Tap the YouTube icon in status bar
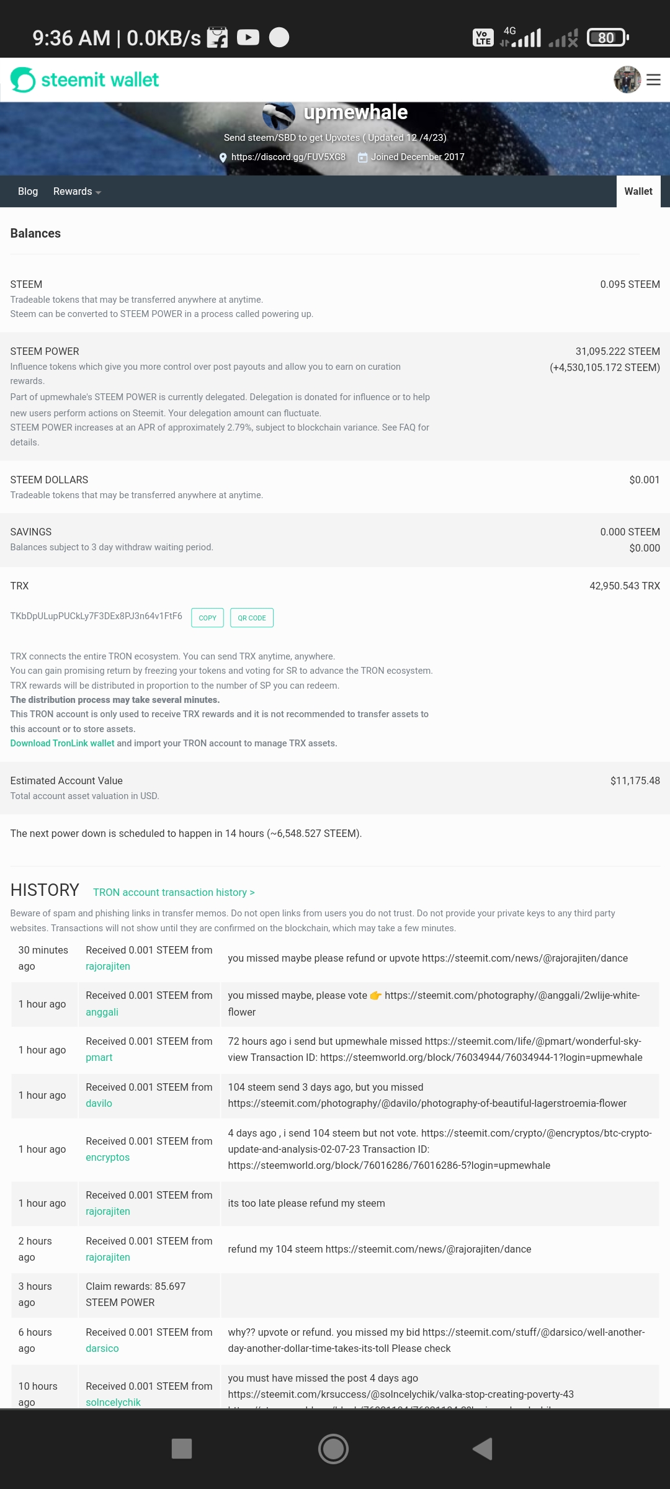Viewport: 670px width, 1489px height. 248,38
